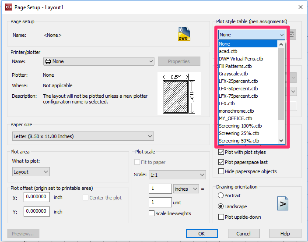Viewport: 308px width, 242px height.
Task: Select Portrait orientation radio button
Action: [x=221, y=196]
